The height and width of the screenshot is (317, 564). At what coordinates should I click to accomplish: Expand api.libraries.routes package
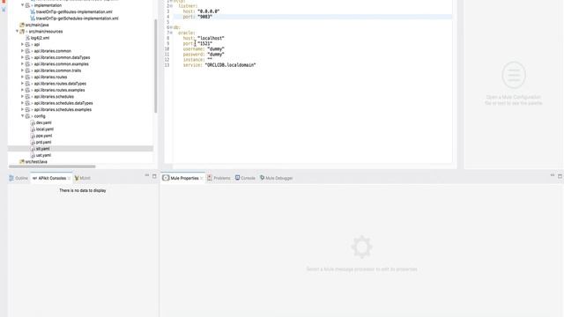[22, 77]
